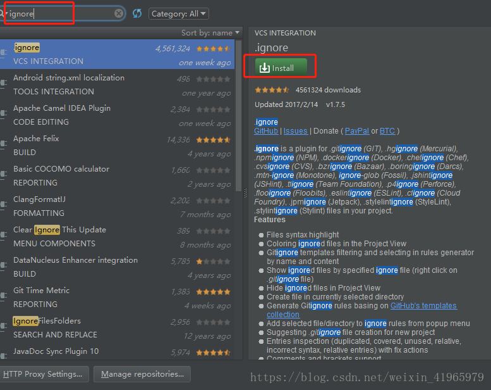Select Apache Camel IDEA Plugin row
This screenshot has width=491, height=390.
point(117,115)
